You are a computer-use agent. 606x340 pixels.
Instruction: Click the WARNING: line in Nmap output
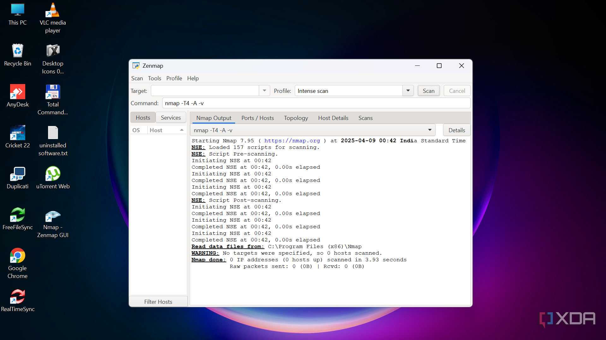tap(287, 253)
